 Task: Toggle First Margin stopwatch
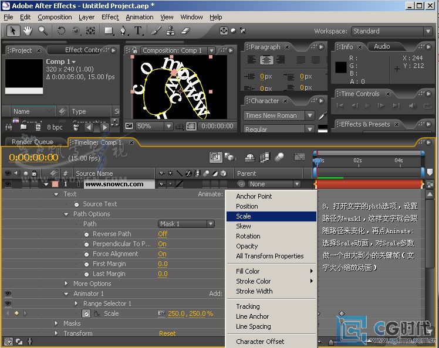(x=86, y=264)
